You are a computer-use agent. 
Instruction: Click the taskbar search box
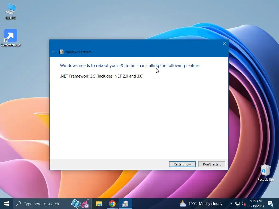click(x=52, y=204)
